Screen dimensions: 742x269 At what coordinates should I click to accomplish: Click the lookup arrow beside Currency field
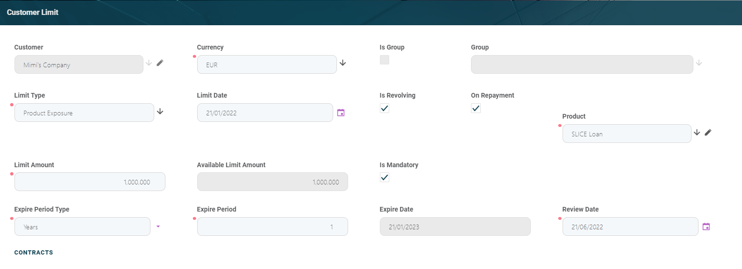tap(342, 63)
